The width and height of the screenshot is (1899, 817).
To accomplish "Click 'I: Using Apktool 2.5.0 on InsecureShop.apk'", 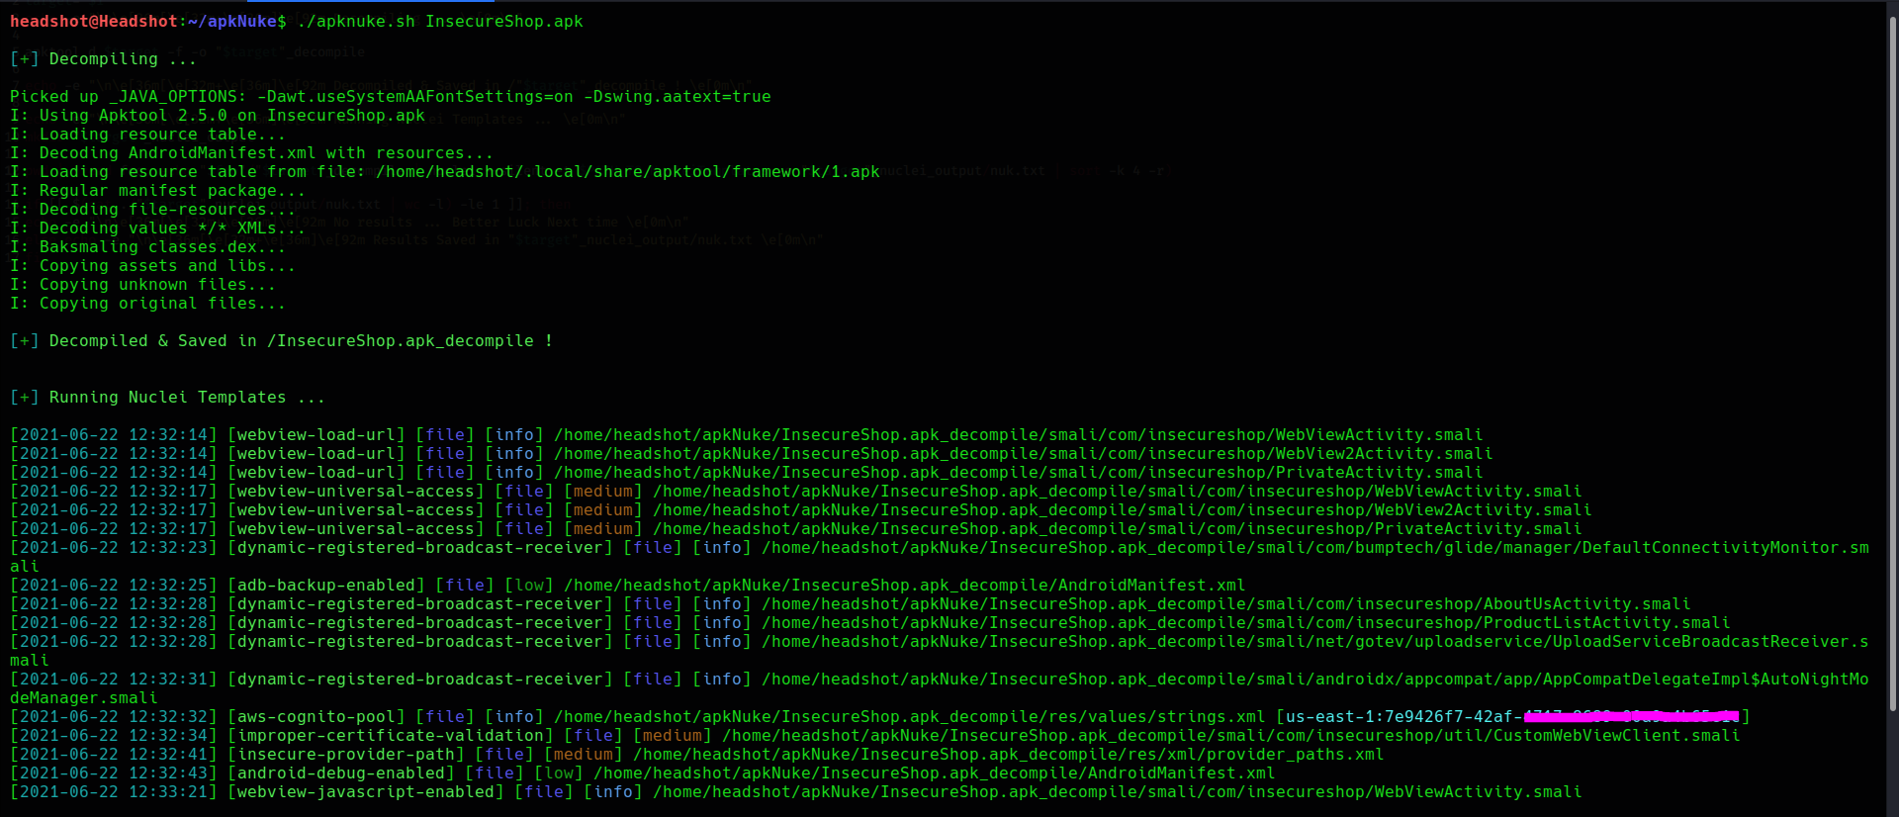I will click(x=218, y=116).
